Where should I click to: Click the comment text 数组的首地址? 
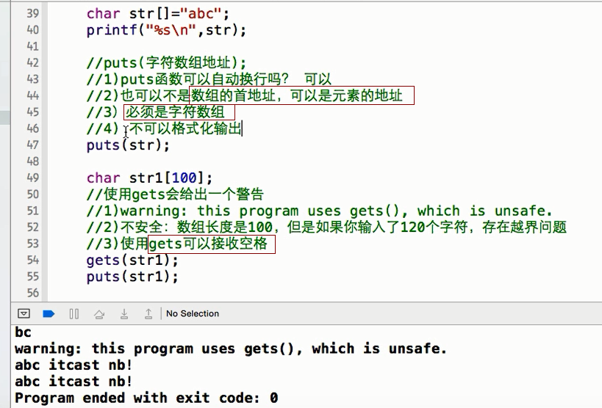point(234,95)
